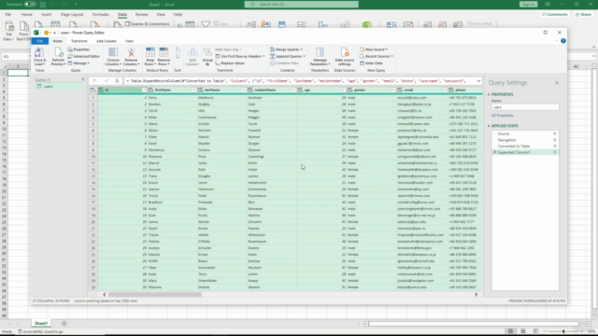Click the Source step gear icon
This screenshot has width=598, height=336.
tap(555, 133)
